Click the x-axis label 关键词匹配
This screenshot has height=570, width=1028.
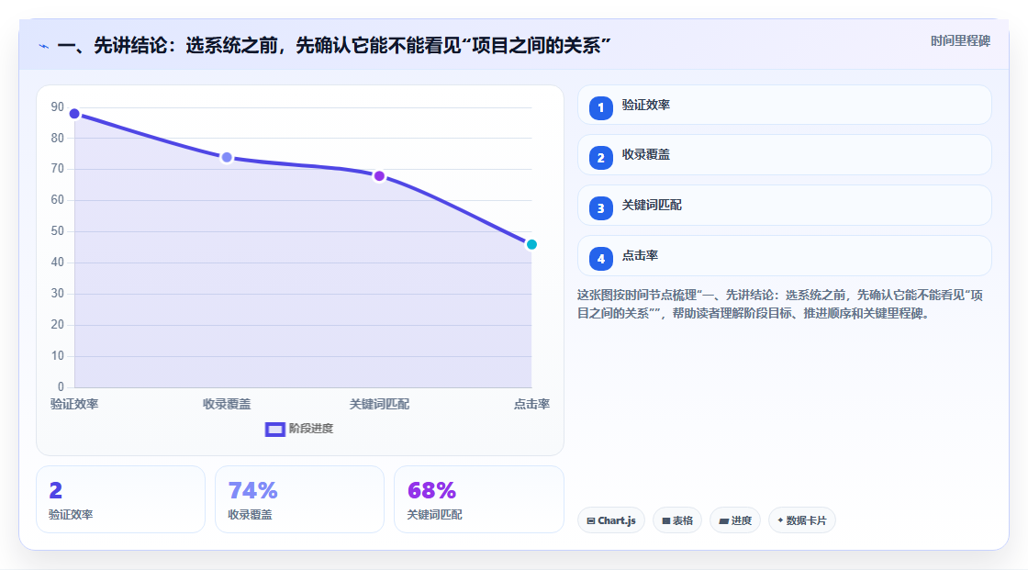click(379, 404)
